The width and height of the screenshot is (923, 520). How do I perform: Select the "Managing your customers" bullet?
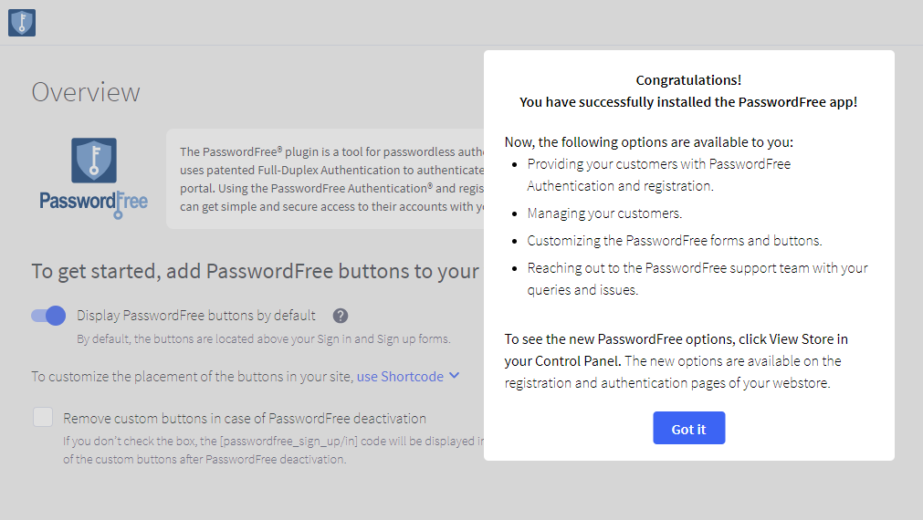(x=604, y=213)
